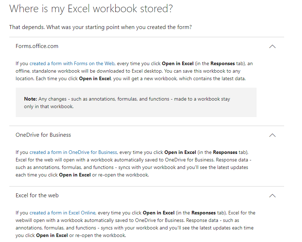Click bold 'Responses' in OneDrive for Business section
Viewport: 302px width, 242px height.
click(x=225, y=153)
